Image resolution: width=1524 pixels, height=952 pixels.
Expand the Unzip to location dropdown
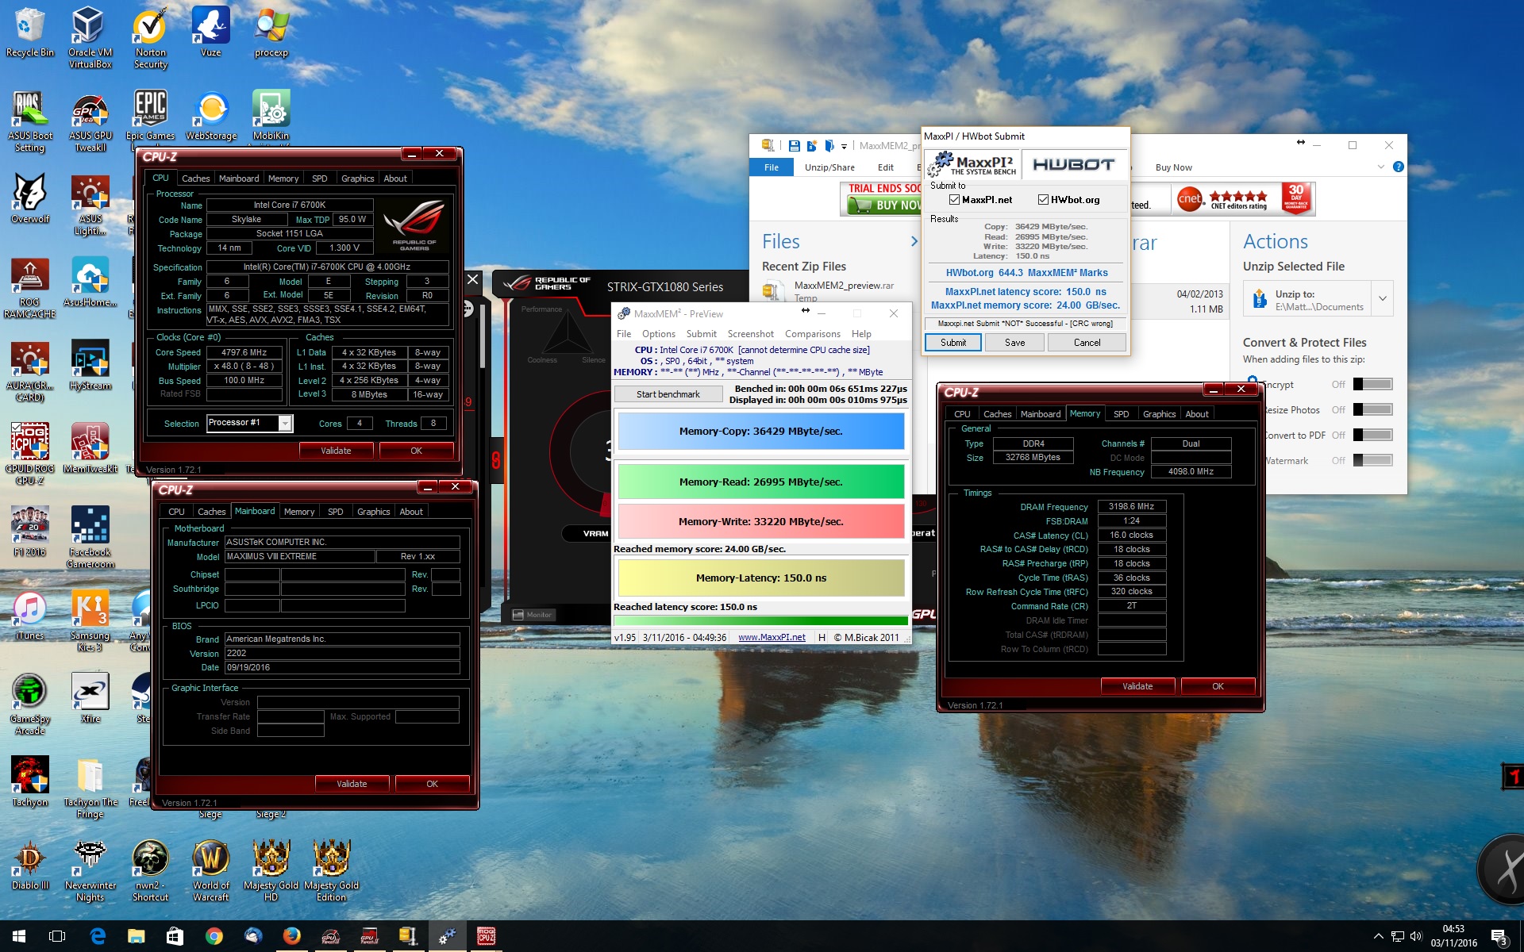click(1383, 299)
